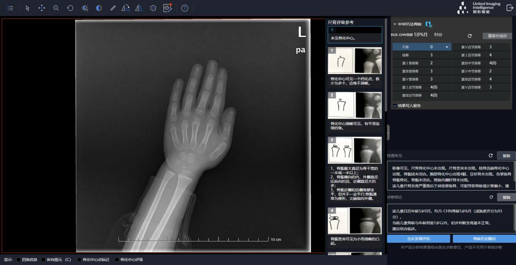Click the rotate image icon
The image size is (516, 265).
tap(126, 8)
